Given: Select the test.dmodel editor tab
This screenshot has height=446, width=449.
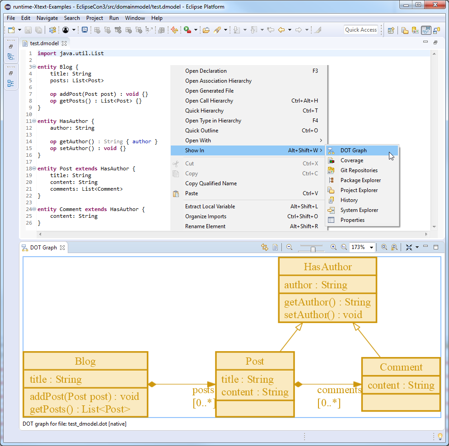Looking at the screenshot, I should (44, 43).
